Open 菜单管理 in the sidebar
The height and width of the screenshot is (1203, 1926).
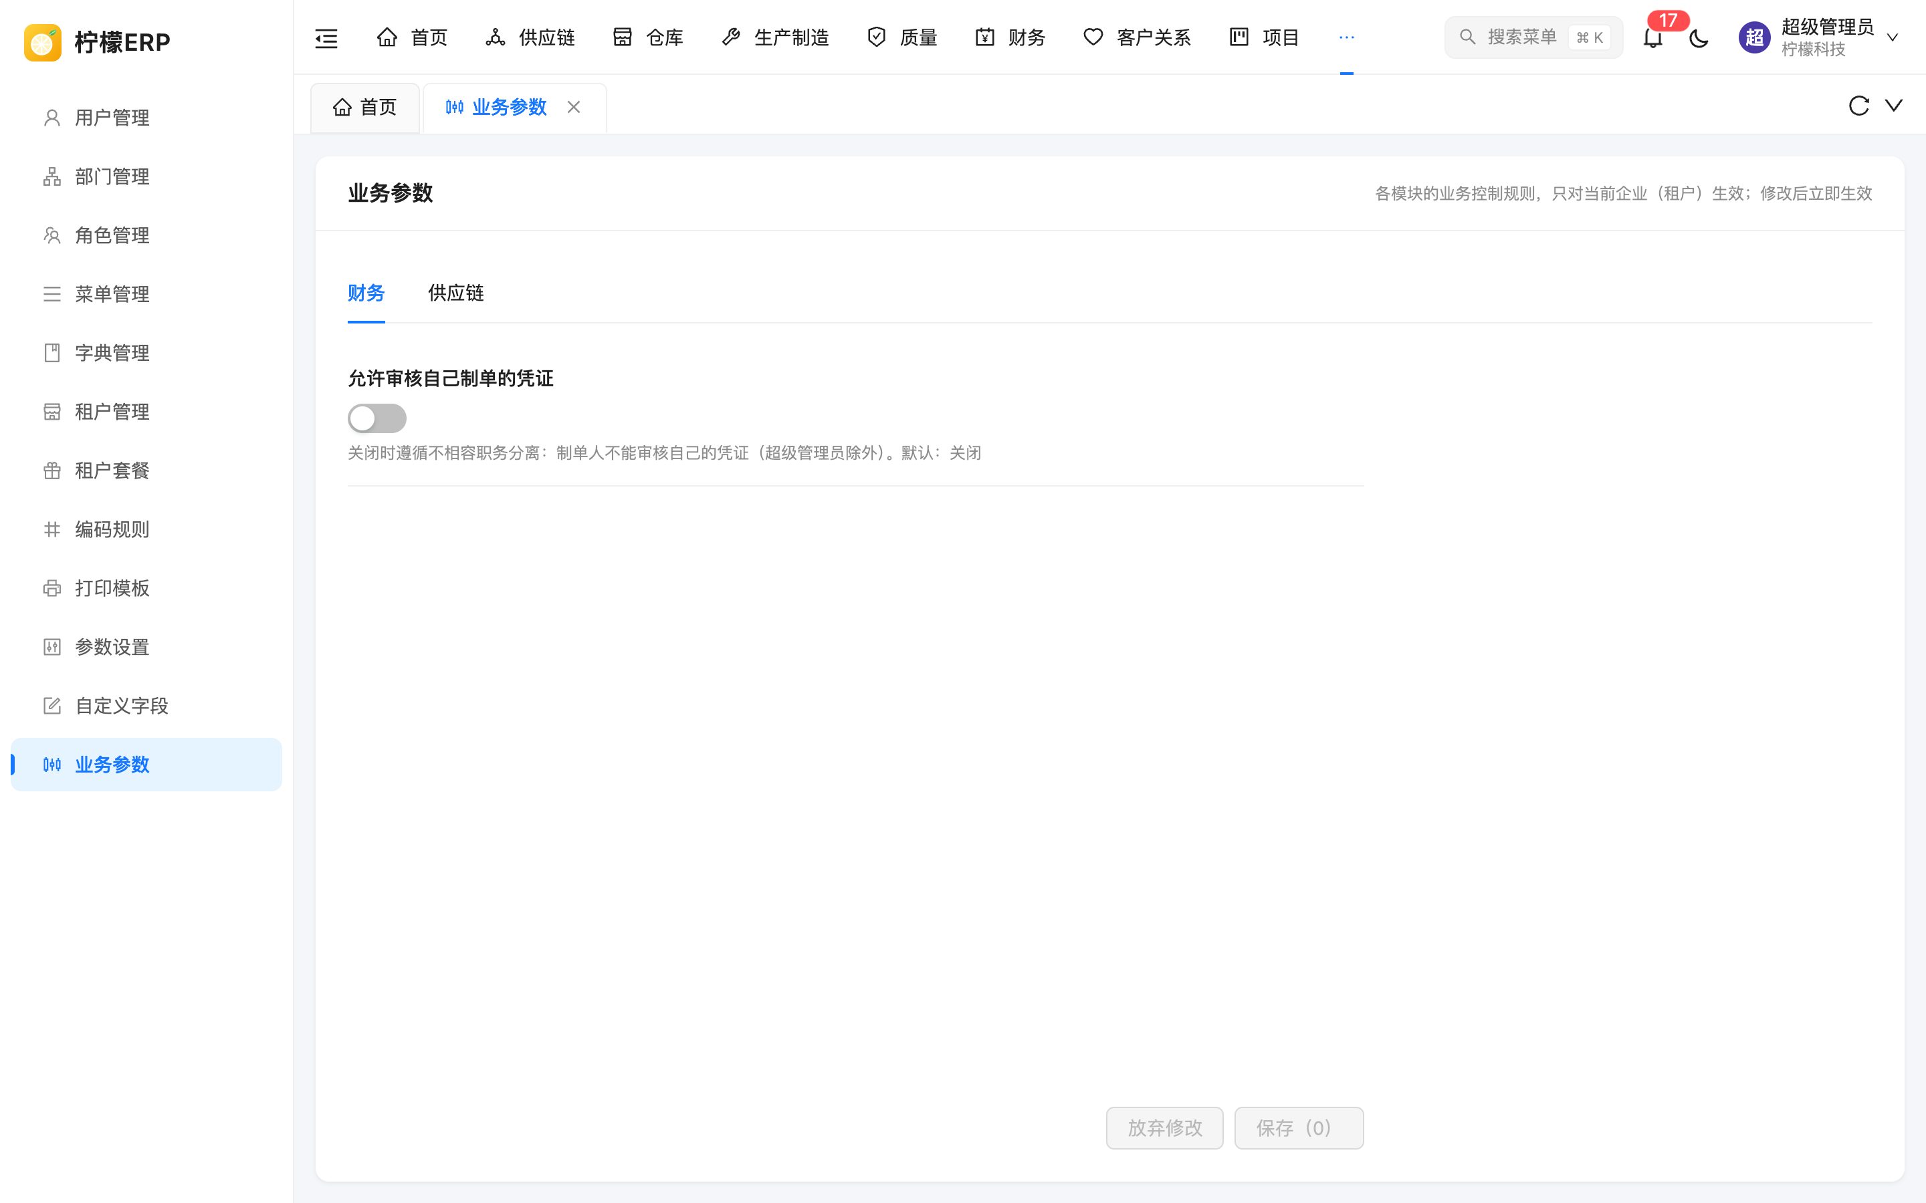pos(146,294)
